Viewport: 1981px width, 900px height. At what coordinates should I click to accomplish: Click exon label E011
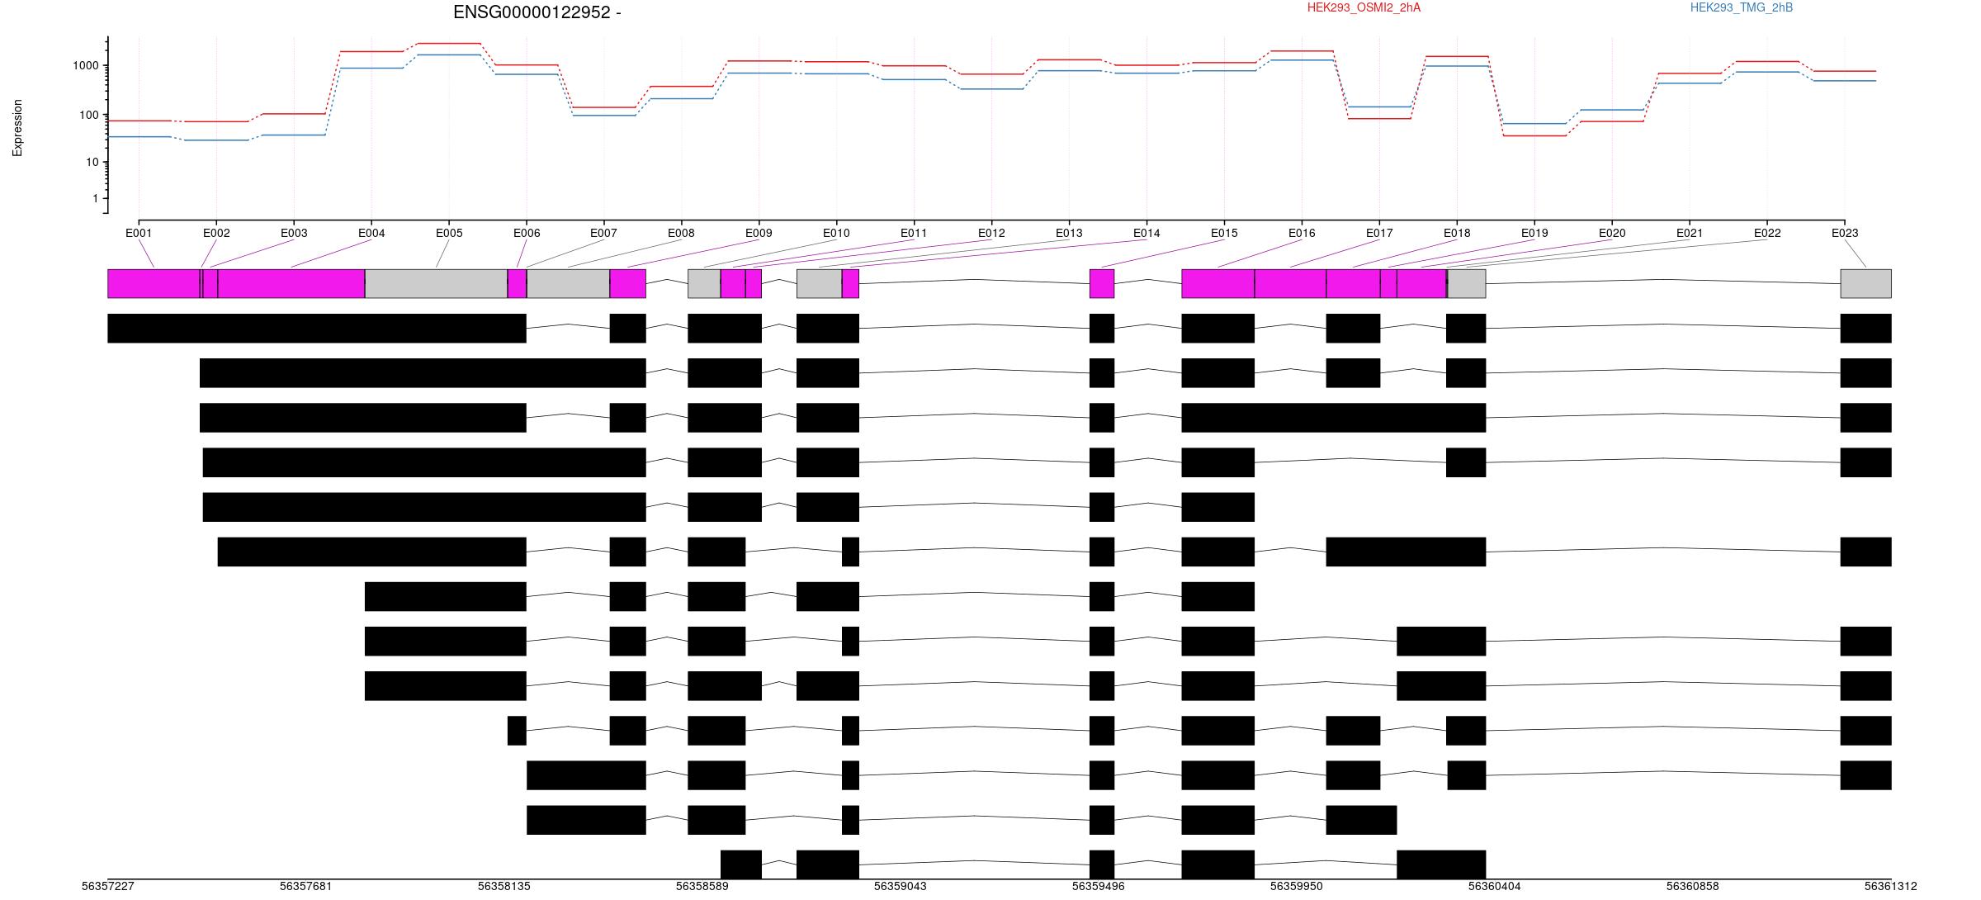pos(914,233)
